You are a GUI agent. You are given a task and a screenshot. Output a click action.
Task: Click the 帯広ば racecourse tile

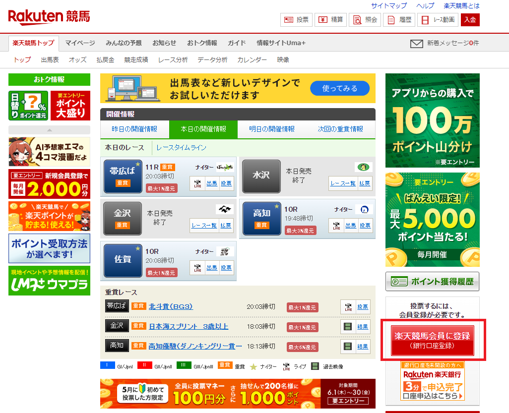[x=123, y=176]
